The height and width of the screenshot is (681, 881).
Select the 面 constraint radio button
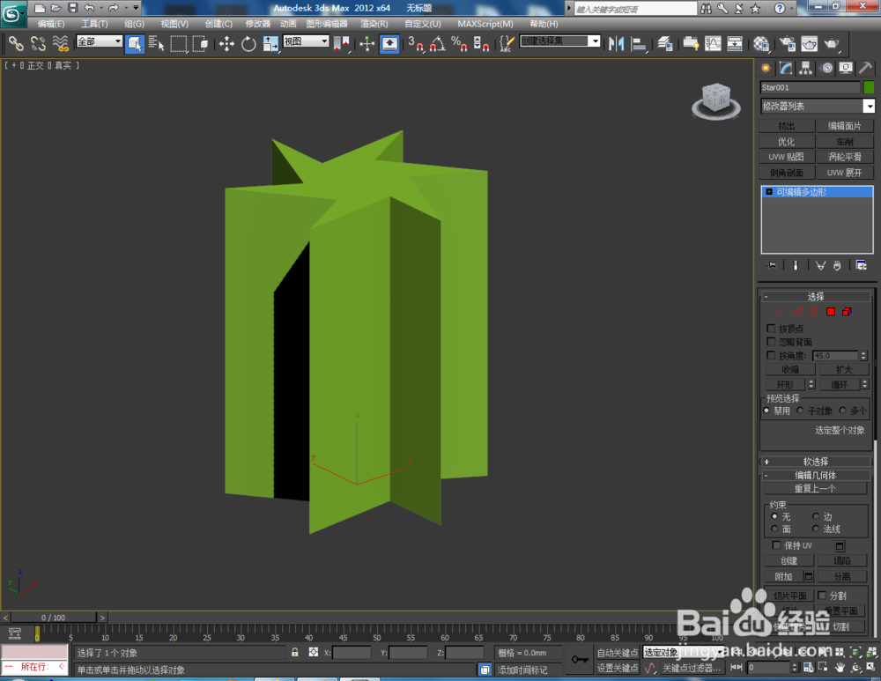[x=774, y=529]
